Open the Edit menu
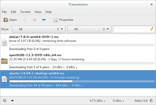The width and height of the screenshot is (156, 105). coord(14,12)
